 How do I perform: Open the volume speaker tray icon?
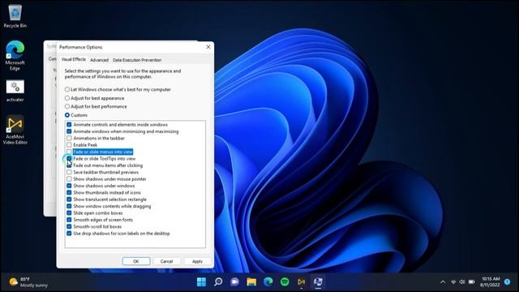coord(462,282)
